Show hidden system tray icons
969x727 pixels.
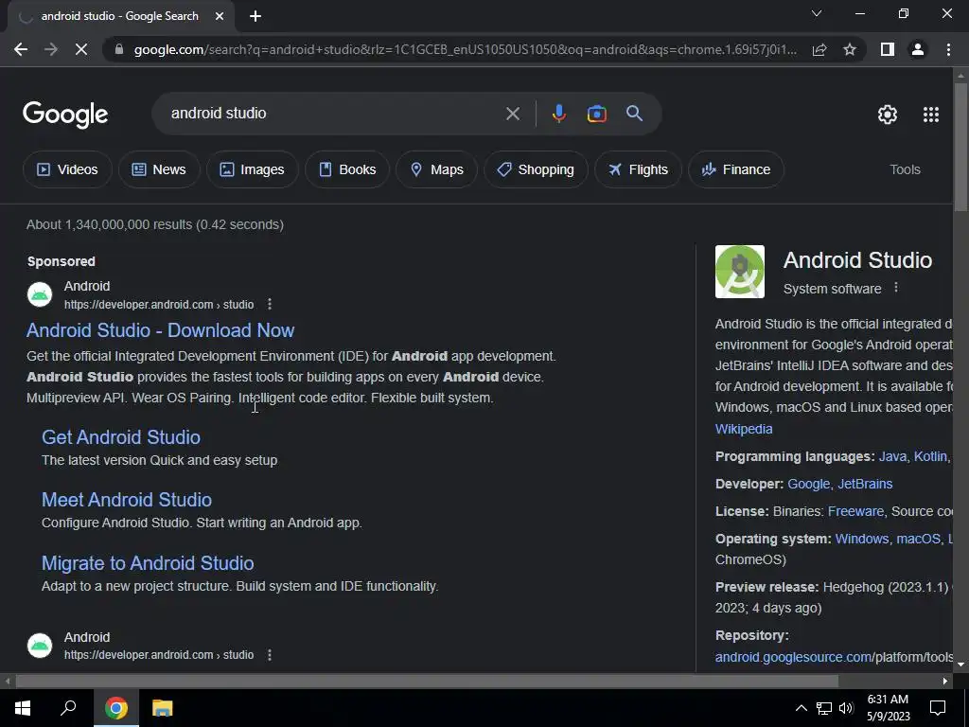[801, 708]
